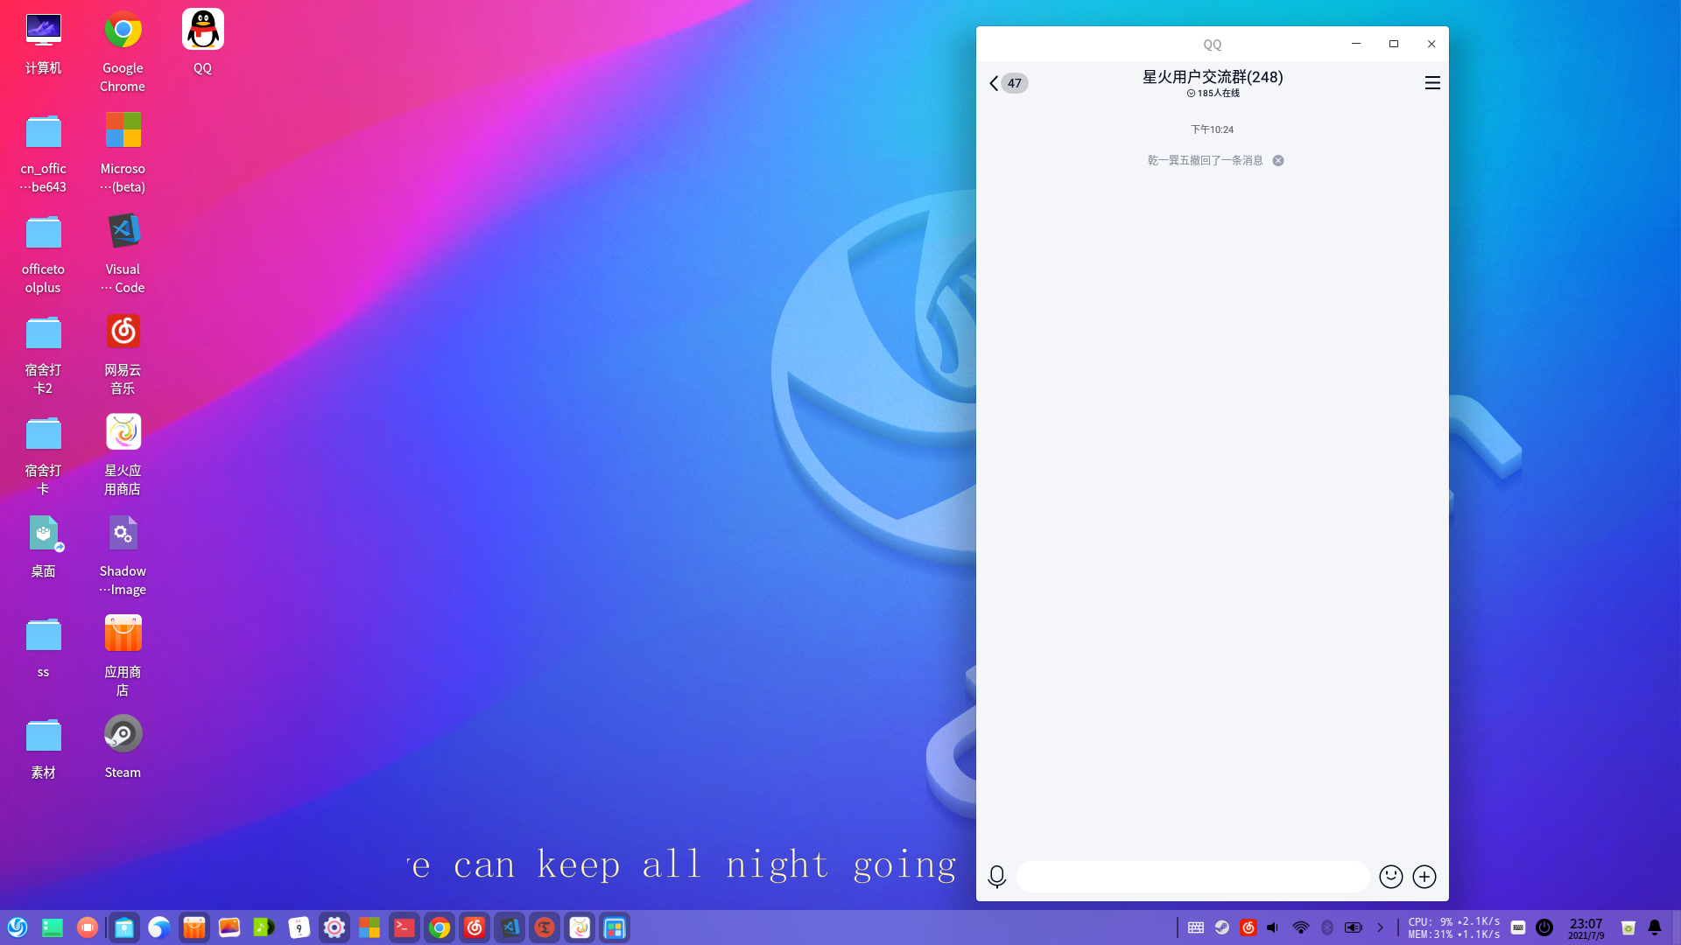Viewport: 1681px width, 945px height.
Task: Click the plus icon for more attachments
Action: (x=1424, y=877)
